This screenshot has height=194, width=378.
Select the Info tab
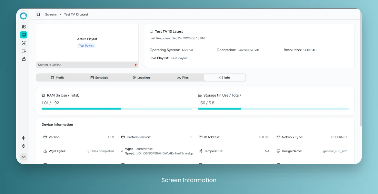225,78
